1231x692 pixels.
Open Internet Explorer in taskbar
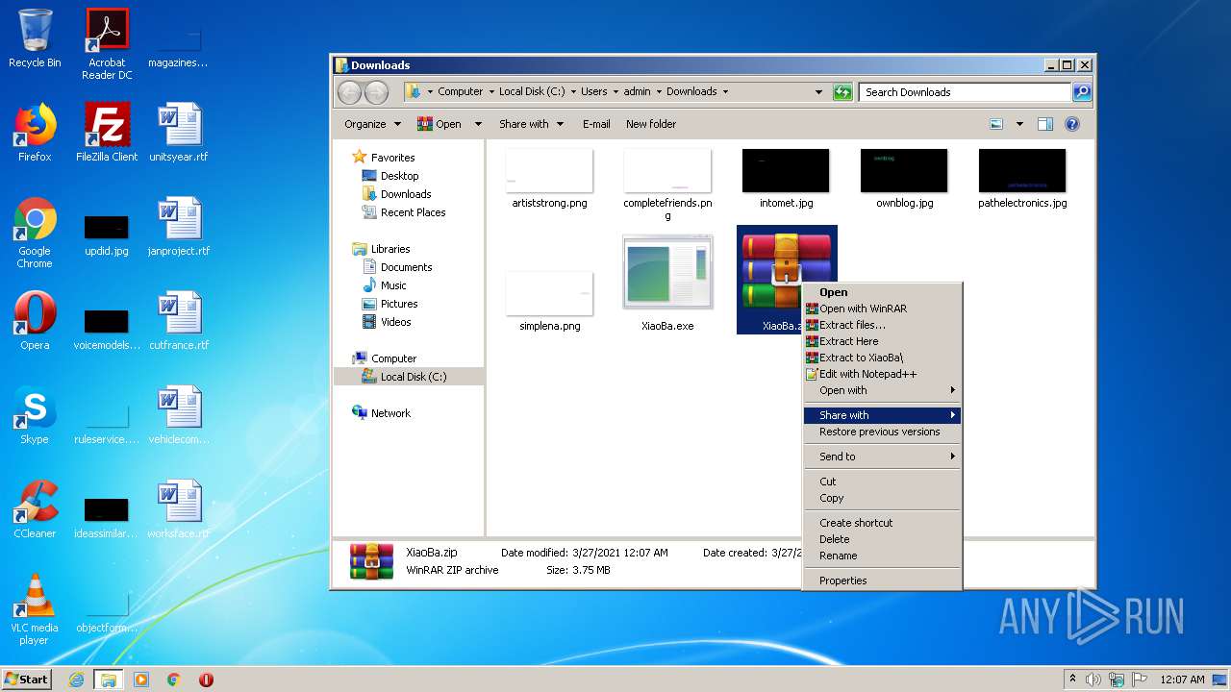point(76,680)
